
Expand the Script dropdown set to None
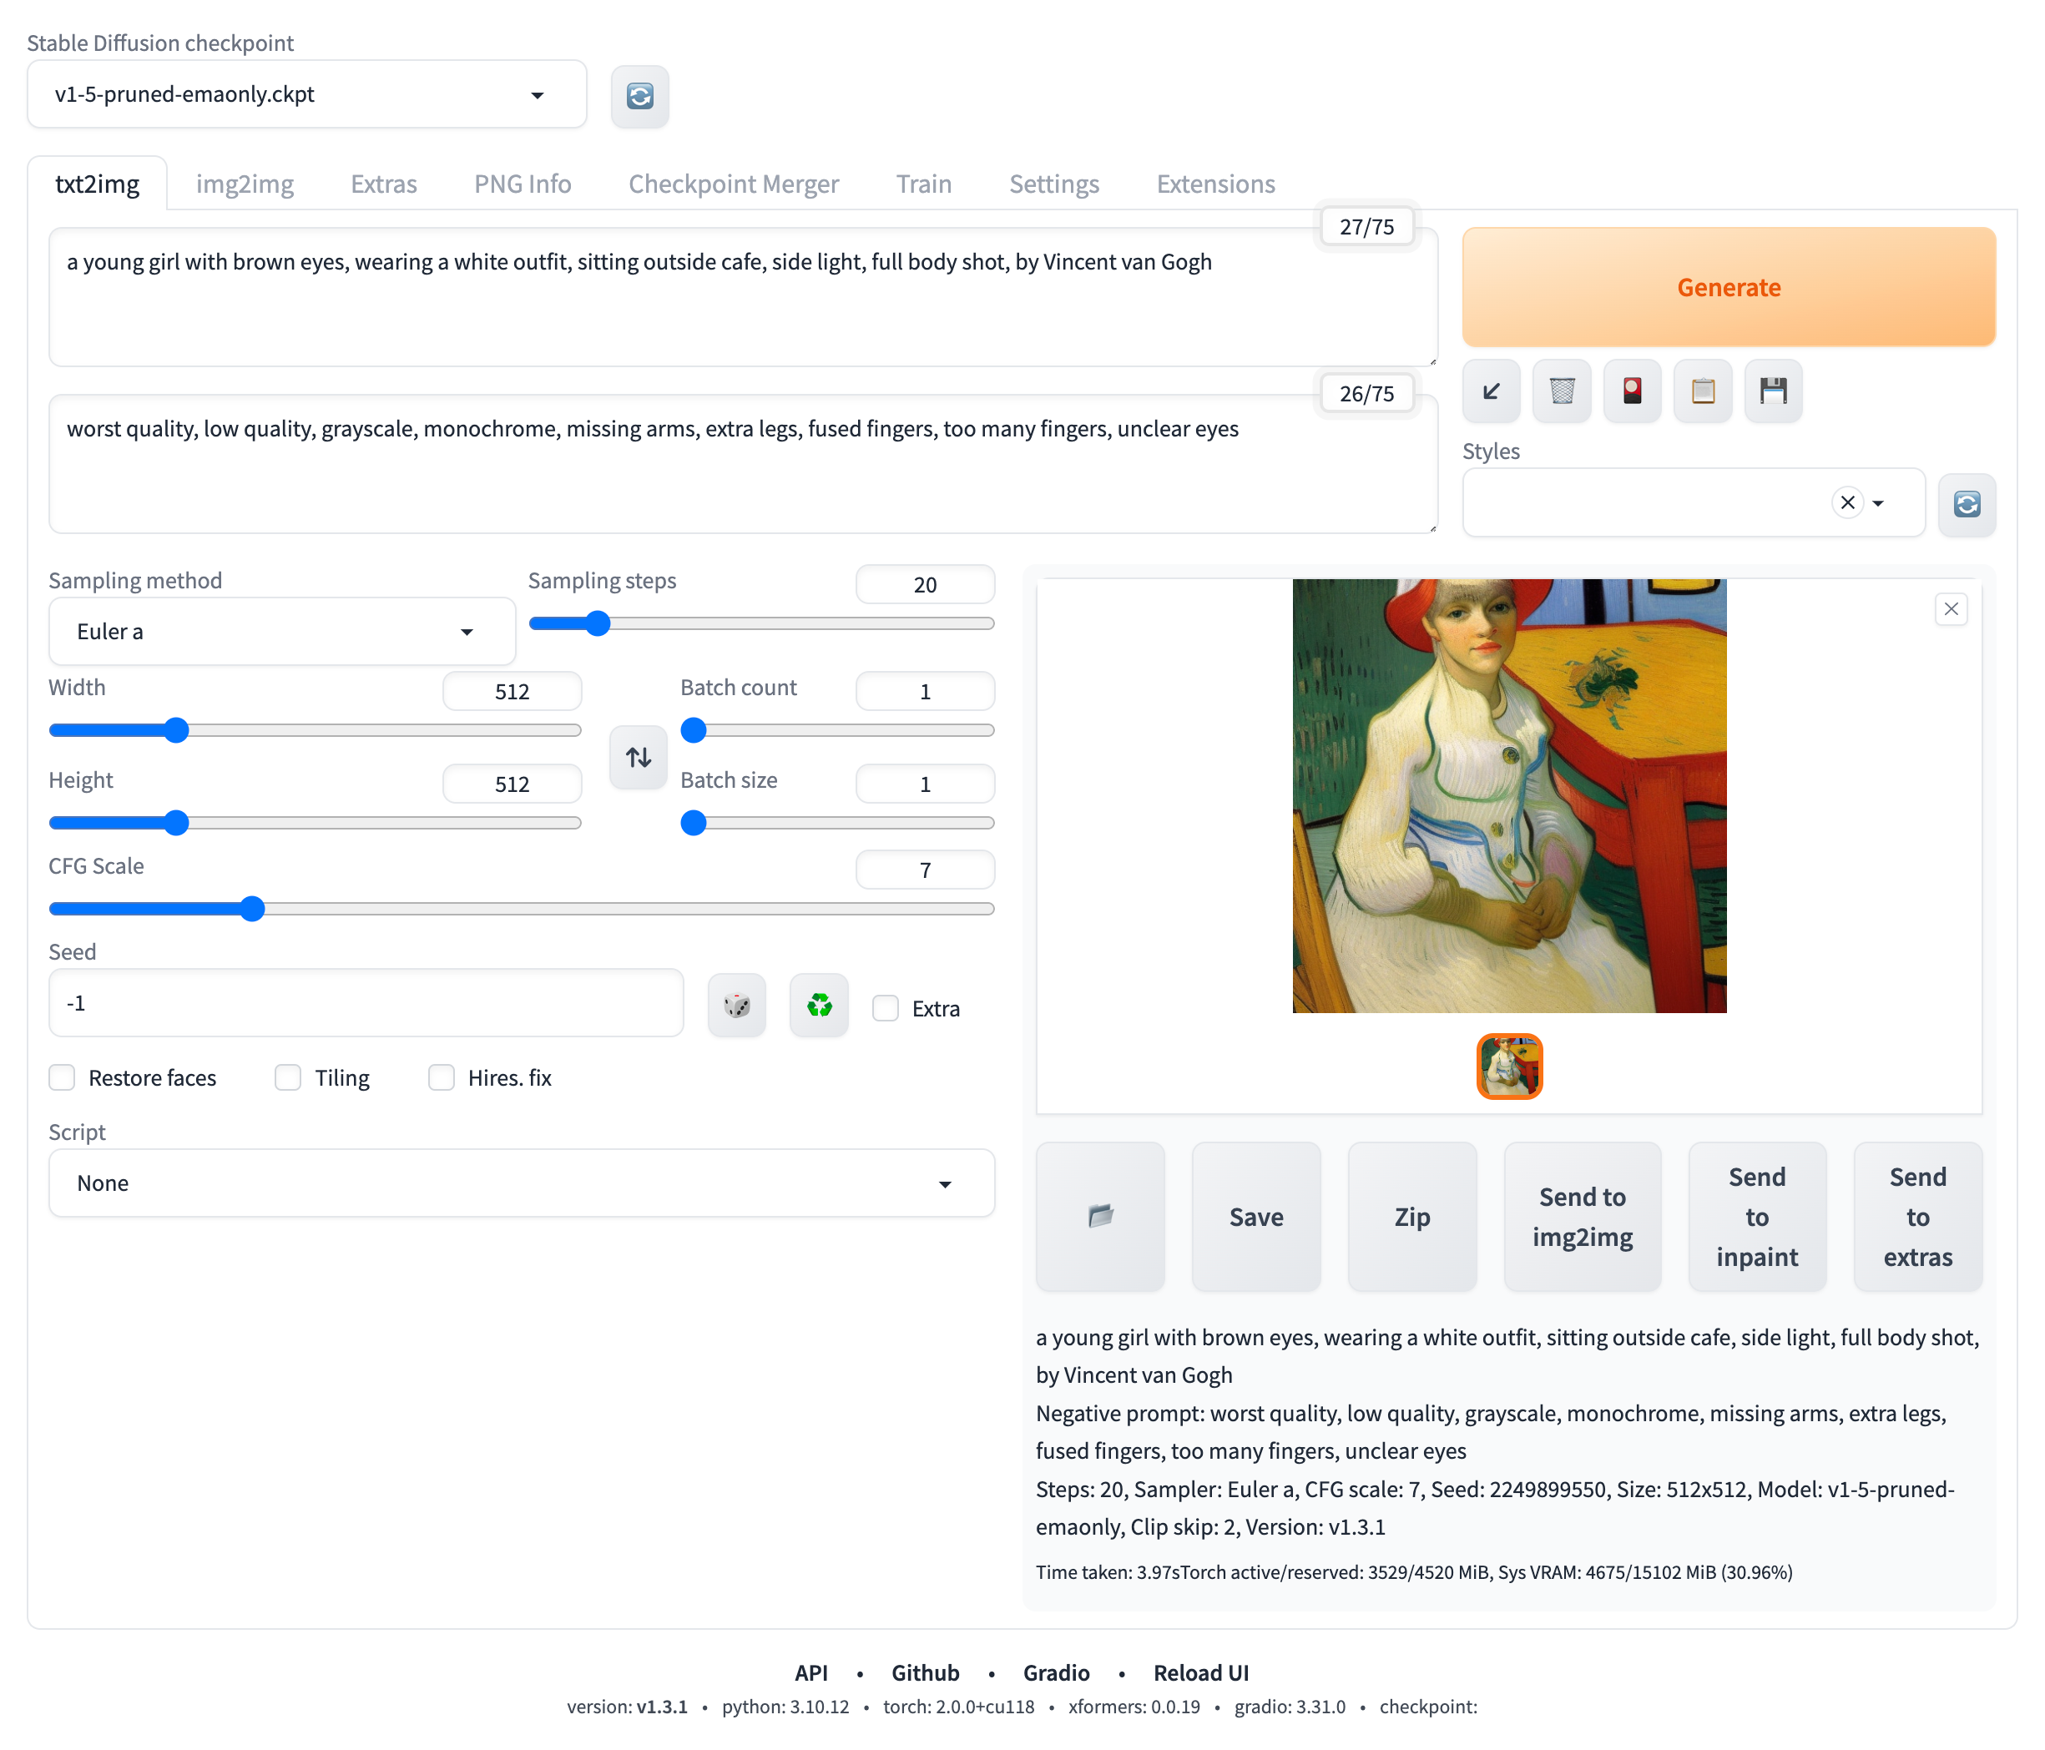[x=521, y=1183]
